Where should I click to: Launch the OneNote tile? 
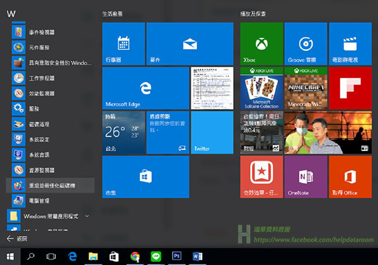tap(306, 178)
